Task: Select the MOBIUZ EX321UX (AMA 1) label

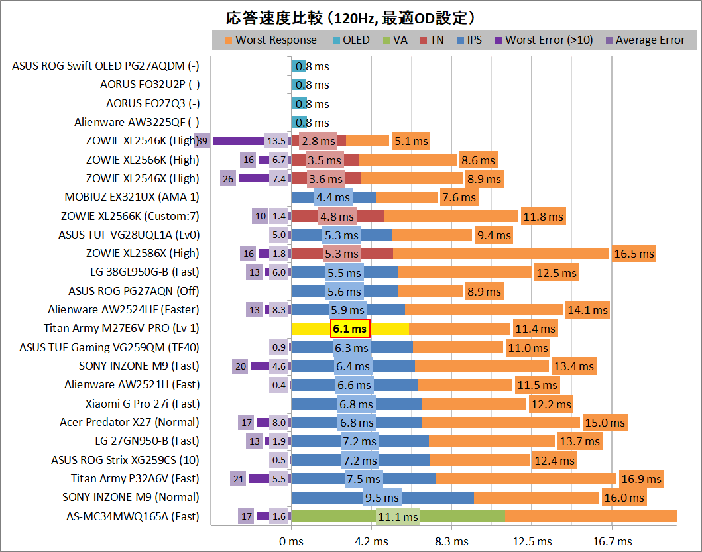Action: click(132, 197)
